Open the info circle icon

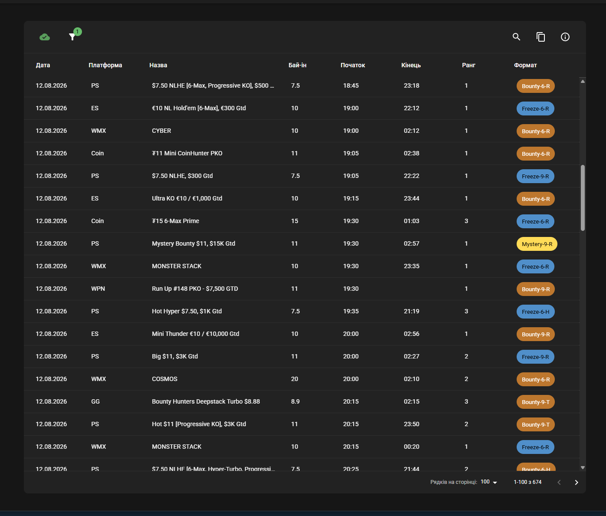[565, 37]
